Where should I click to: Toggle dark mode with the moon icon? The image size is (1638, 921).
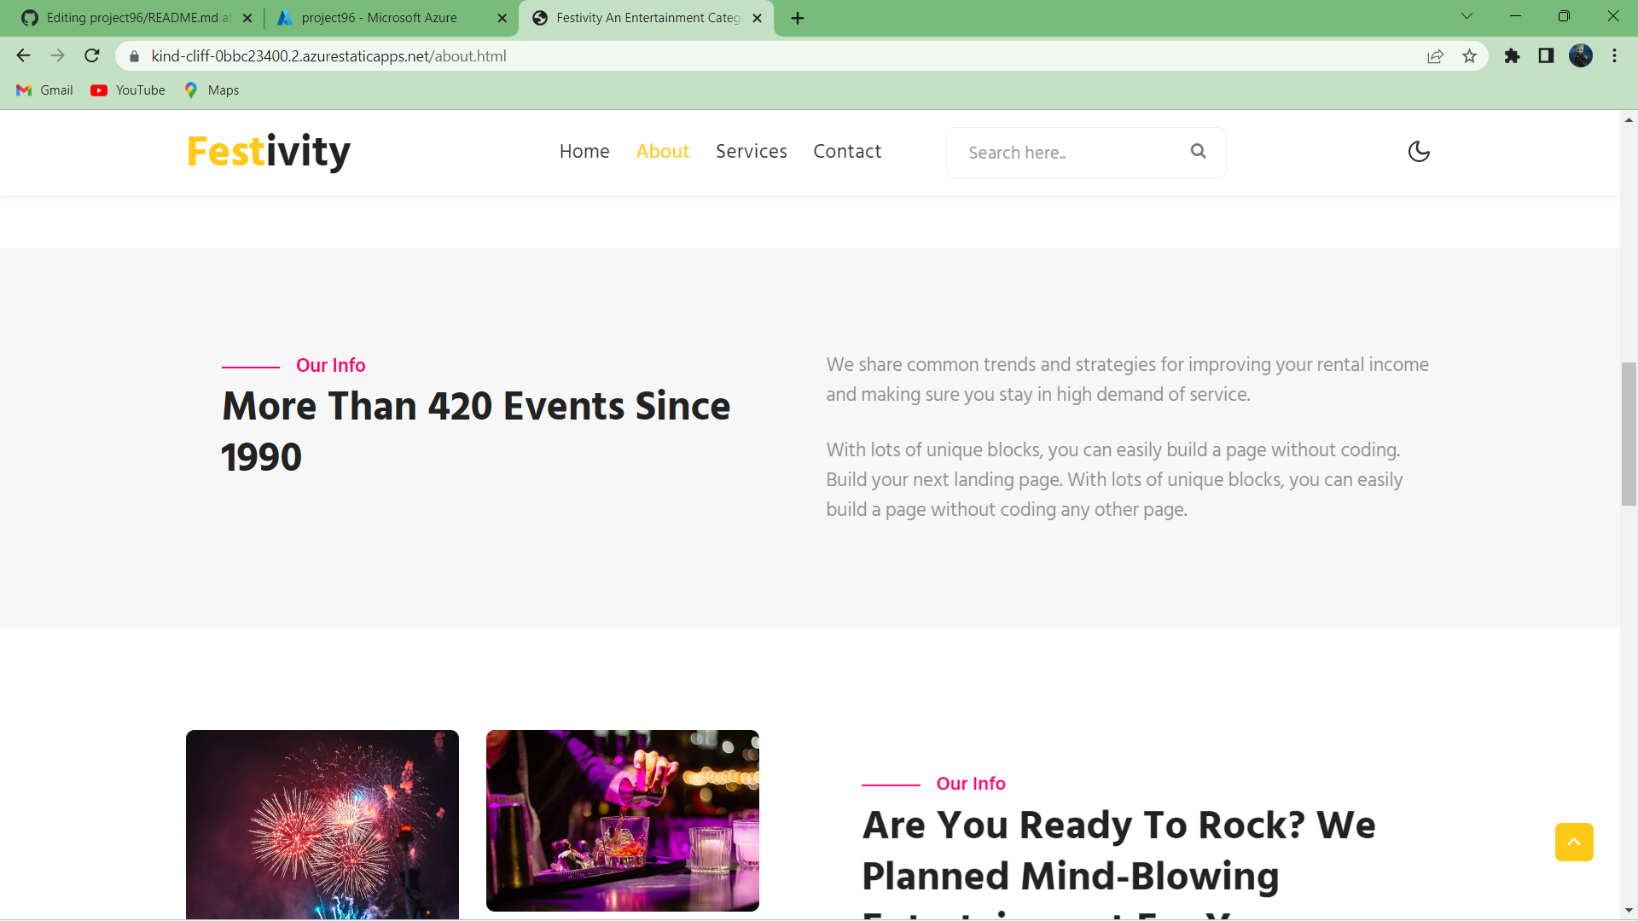(x=1418, y=152)
